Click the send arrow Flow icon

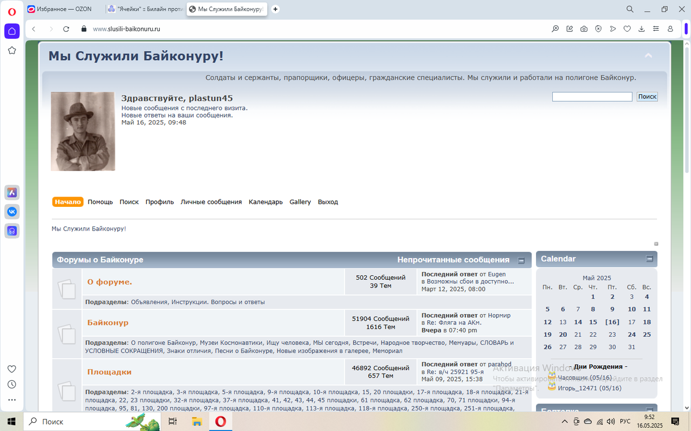point(613,29)
